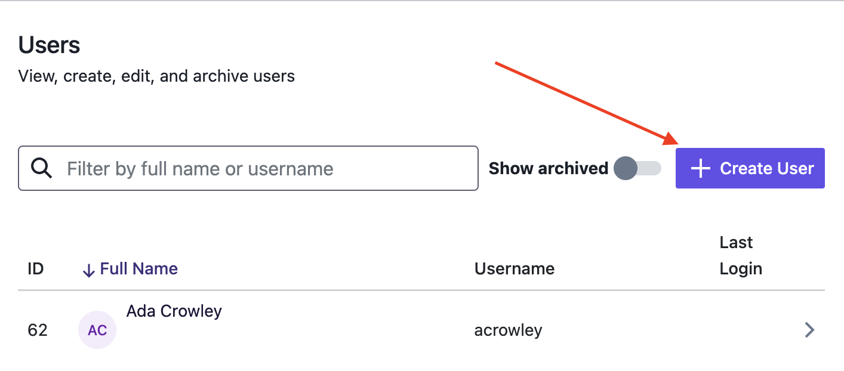Click the acrowley username cell

[509, 330]
